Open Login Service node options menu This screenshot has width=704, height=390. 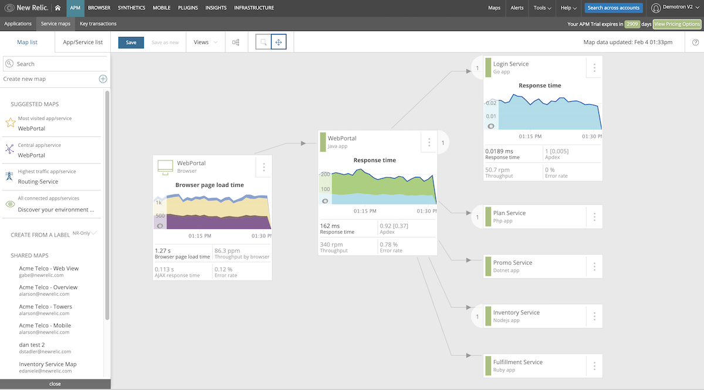point(594,68)
